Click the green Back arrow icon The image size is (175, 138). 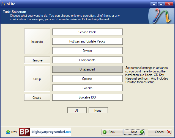coord(105,132)
